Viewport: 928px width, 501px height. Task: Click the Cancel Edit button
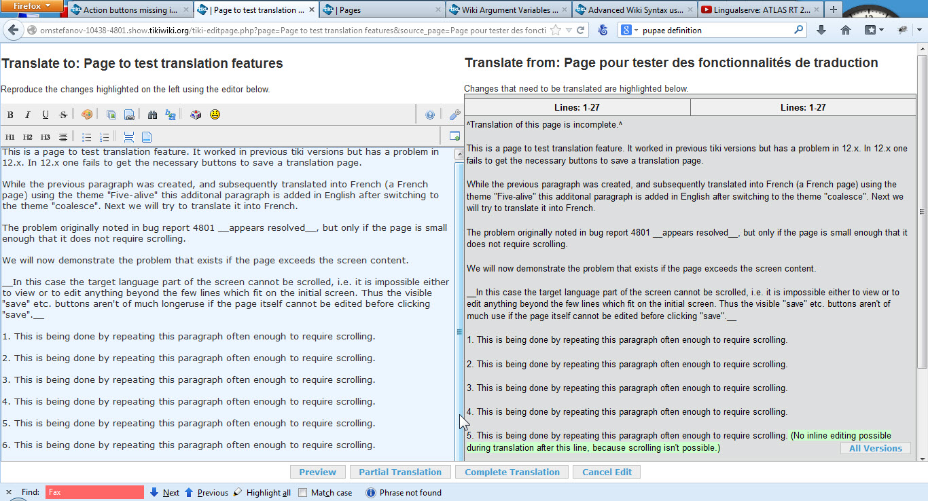tap(607, 472)
